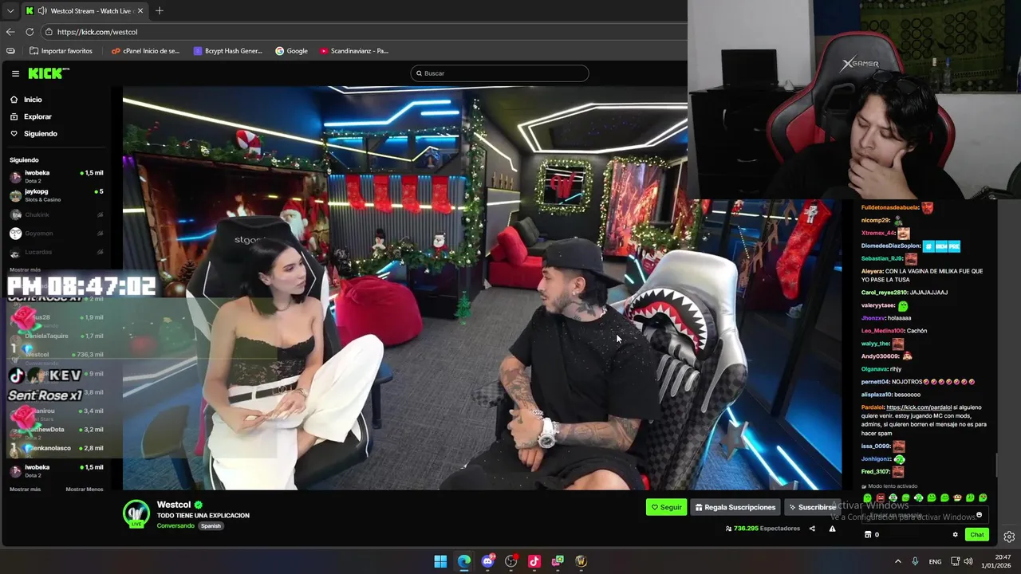Open offline channel Chukink

56,214
